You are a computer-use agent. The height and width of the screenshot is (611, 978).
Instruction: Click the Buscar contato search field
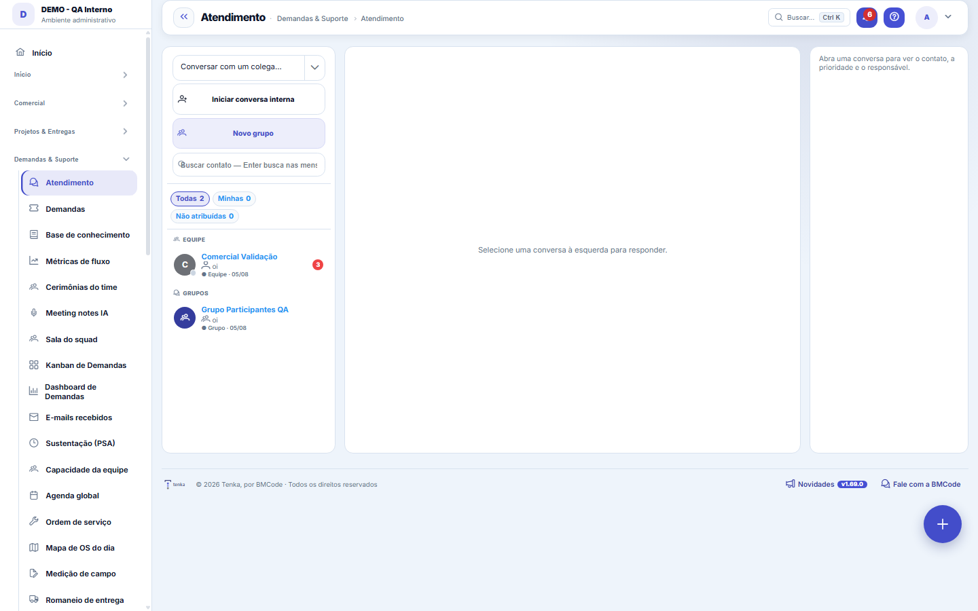pos(249,165)
